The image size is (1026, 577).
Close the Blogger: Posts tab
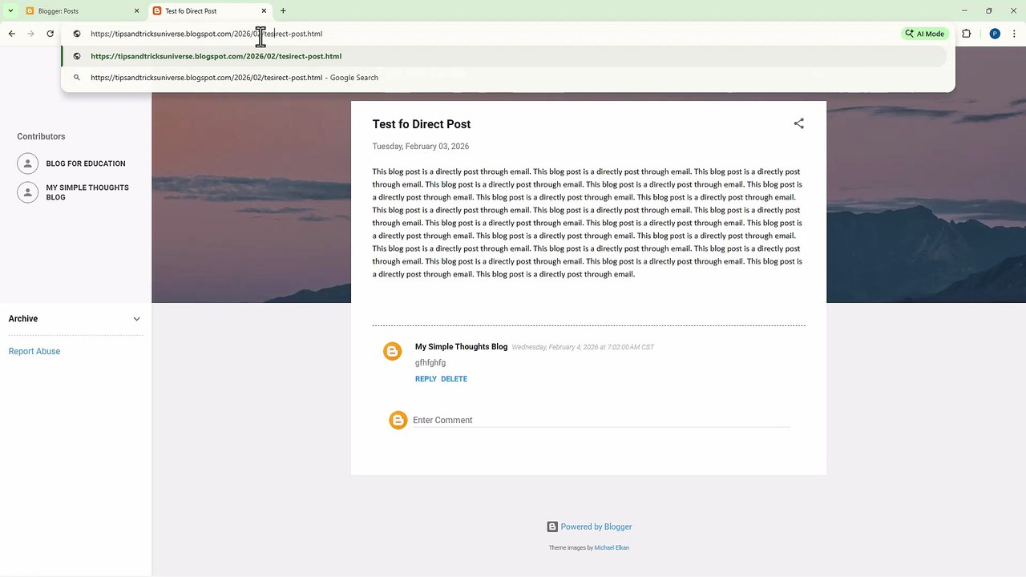click(x=136, y=11)
